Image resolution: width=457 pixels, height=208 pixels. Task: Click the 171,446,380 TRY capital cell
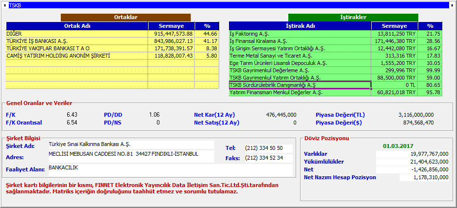[x=394, y=41]
